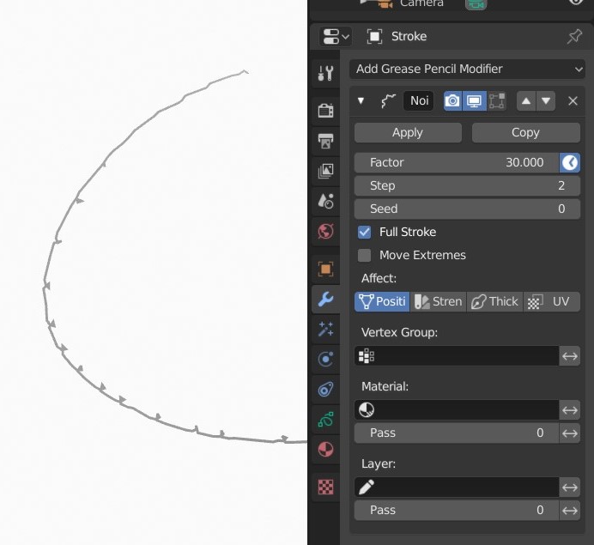Toggle modifier visibility in viewport
Image resolution: width=594 pixels, height=545 pixels.
(x=475, y=101)
